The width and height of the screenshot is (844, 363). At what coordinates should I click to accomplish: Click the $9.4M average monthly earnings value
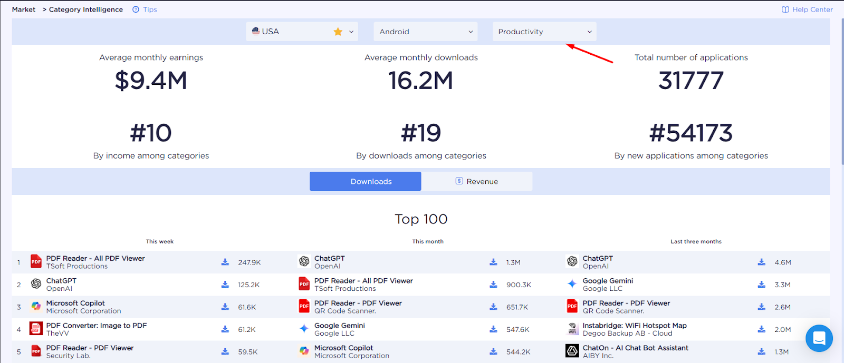coord(151,81)
